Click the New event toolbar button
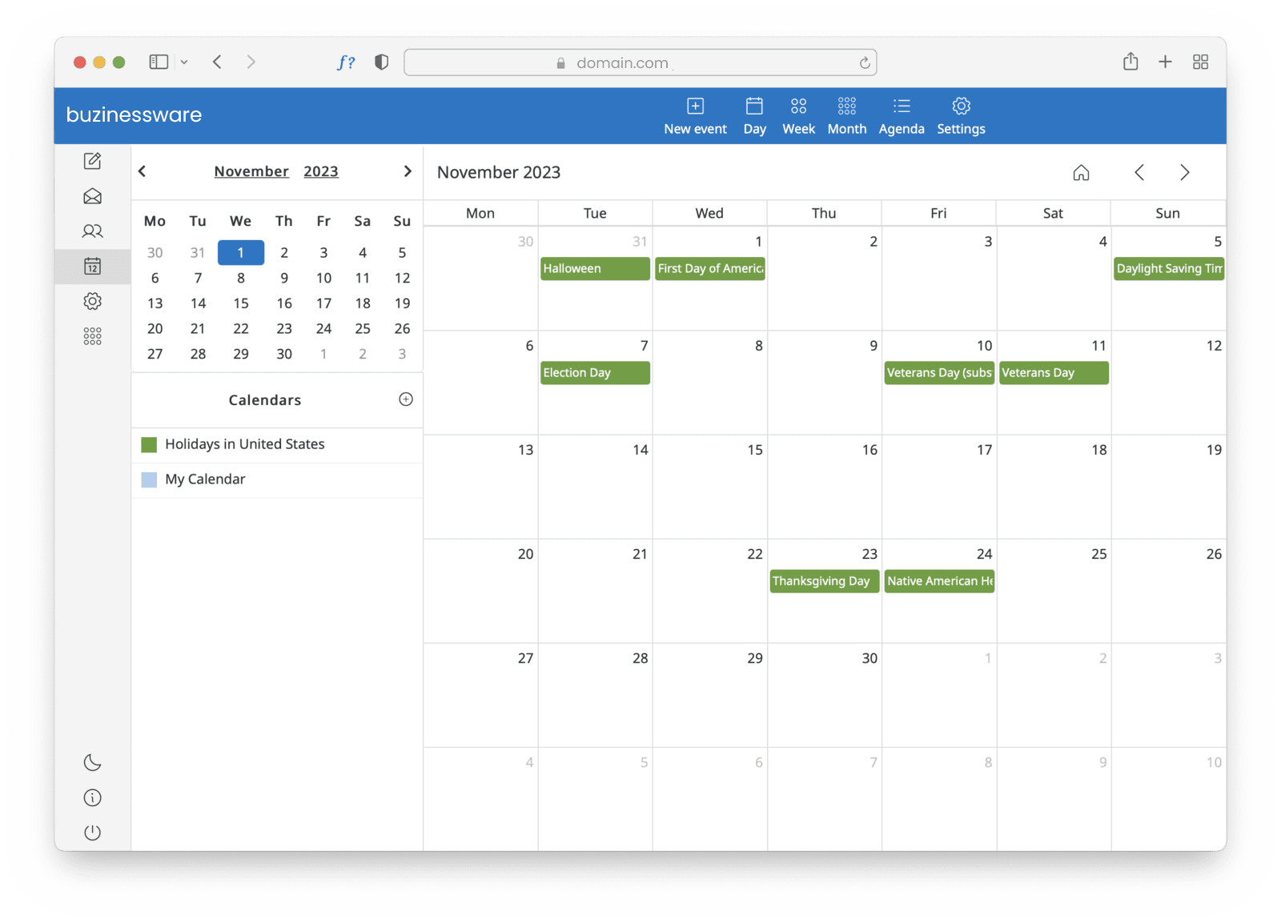This screenshot has height=923, width=1281. (x=695, y=116)
